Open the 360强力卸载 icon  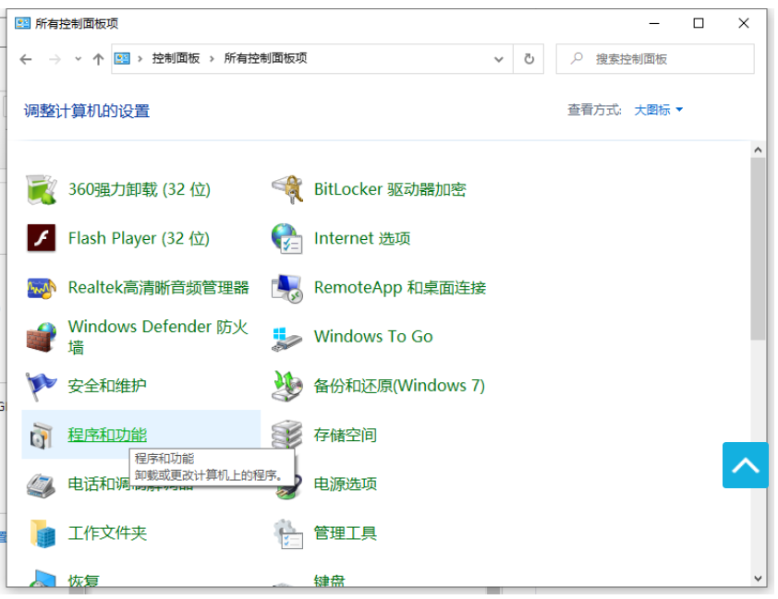pyautogui.click(x=42, y=189)
